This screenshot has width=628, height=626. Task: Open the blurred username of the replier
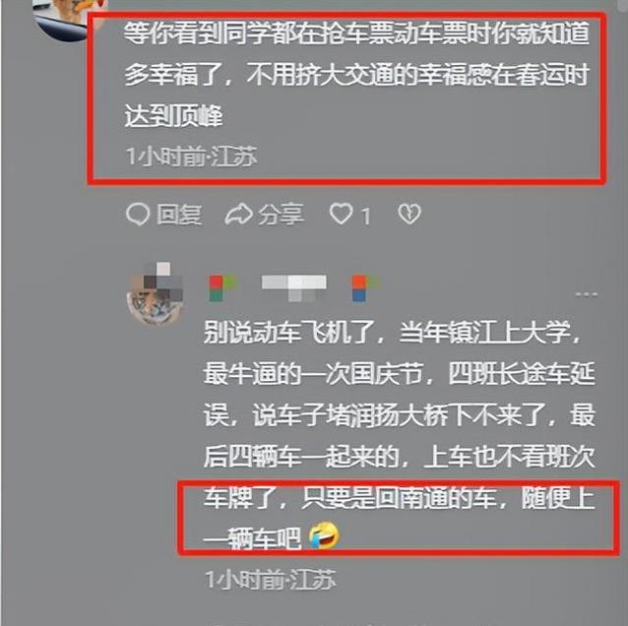(293, 286)
